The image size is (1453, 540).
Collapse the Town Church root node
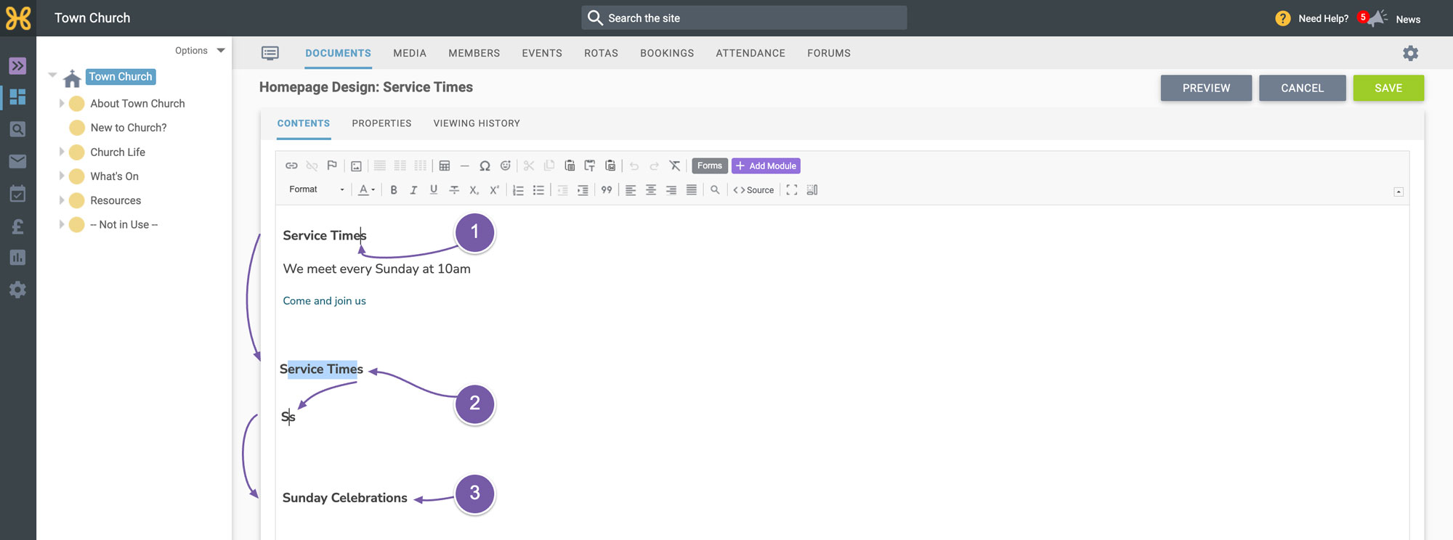52,75
